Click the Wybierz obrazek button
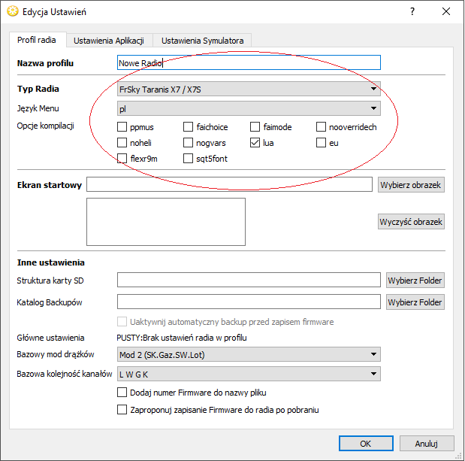 tap(411, 185)
